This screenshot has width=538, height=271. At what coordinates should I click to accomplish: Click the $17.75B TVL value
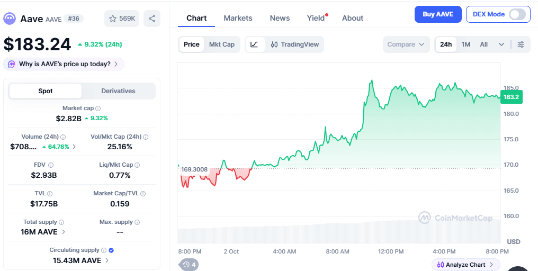44,204
